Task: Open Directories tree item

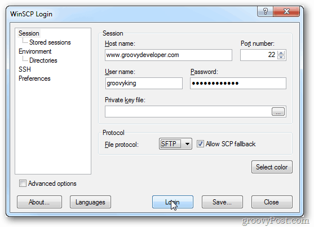Action: (43, 60)
